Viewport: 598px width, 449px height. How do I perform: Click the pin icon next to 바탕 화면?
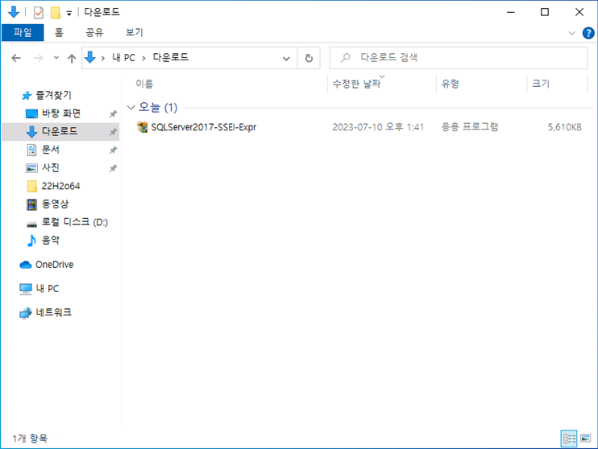[x=113, y=114]
